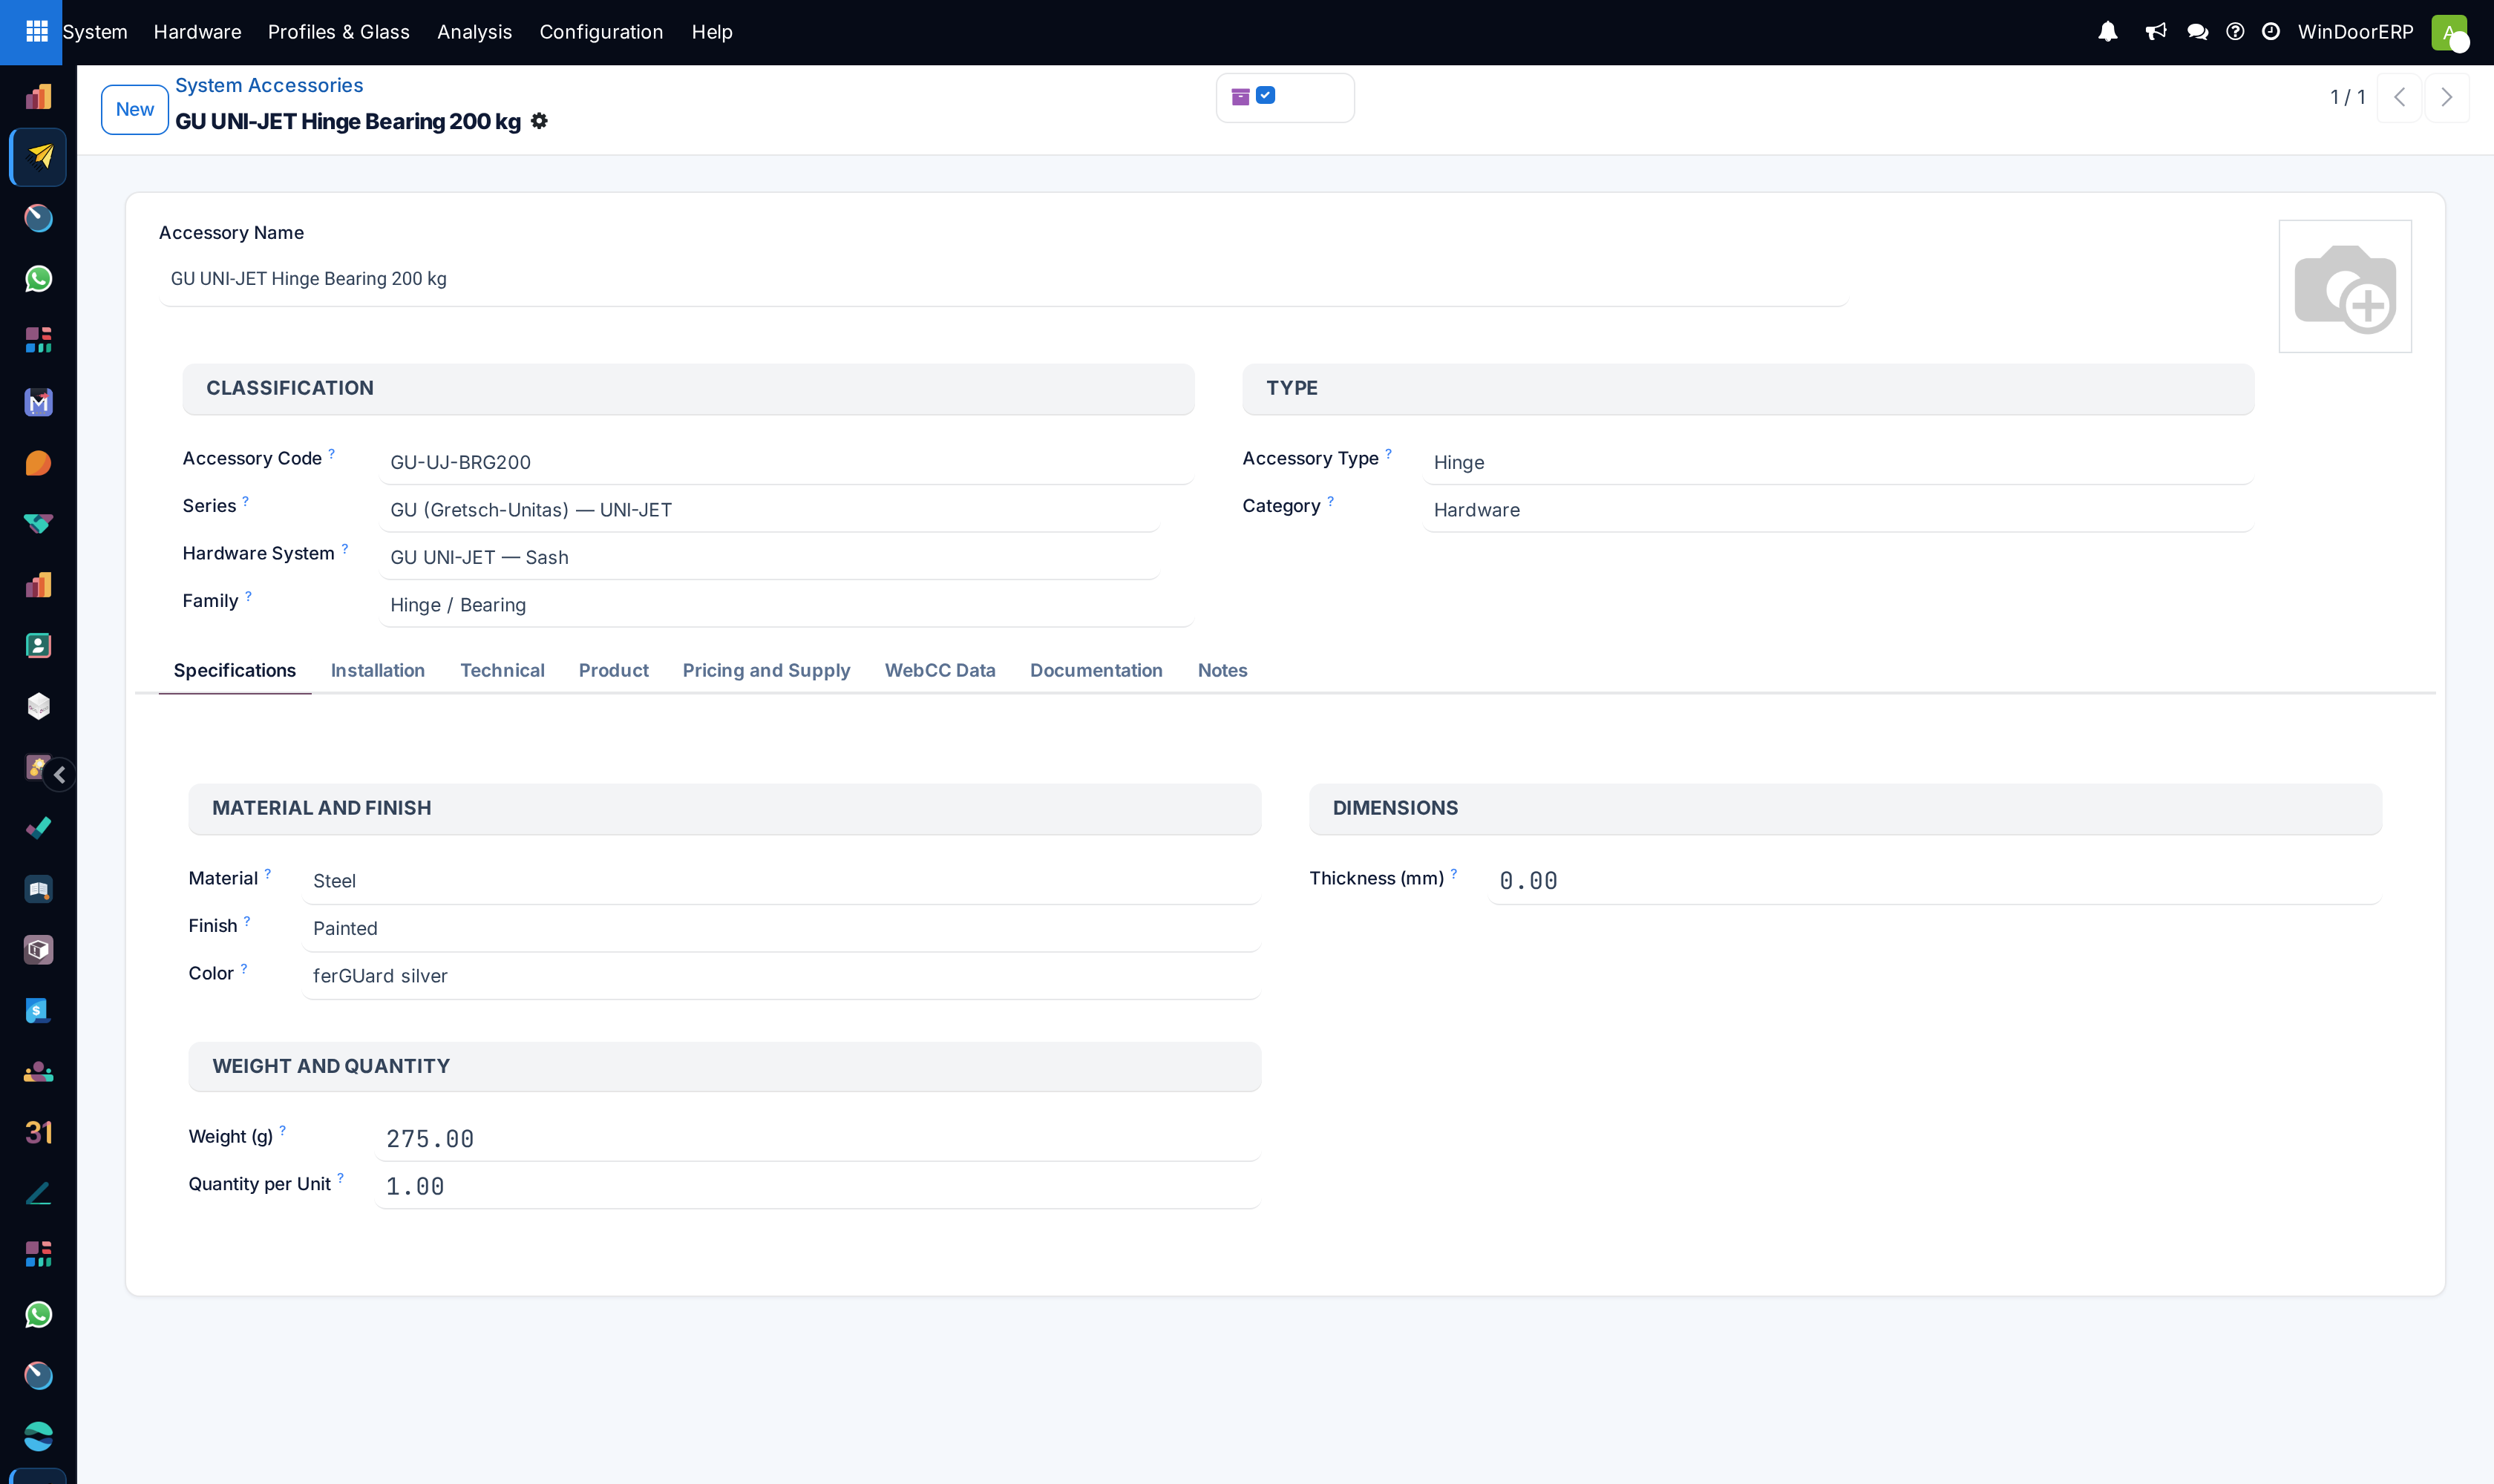Image resolution: width=2494 pixels, height=1484 pixels.
Task: Open the people group app
Action: pos(38,1072)
